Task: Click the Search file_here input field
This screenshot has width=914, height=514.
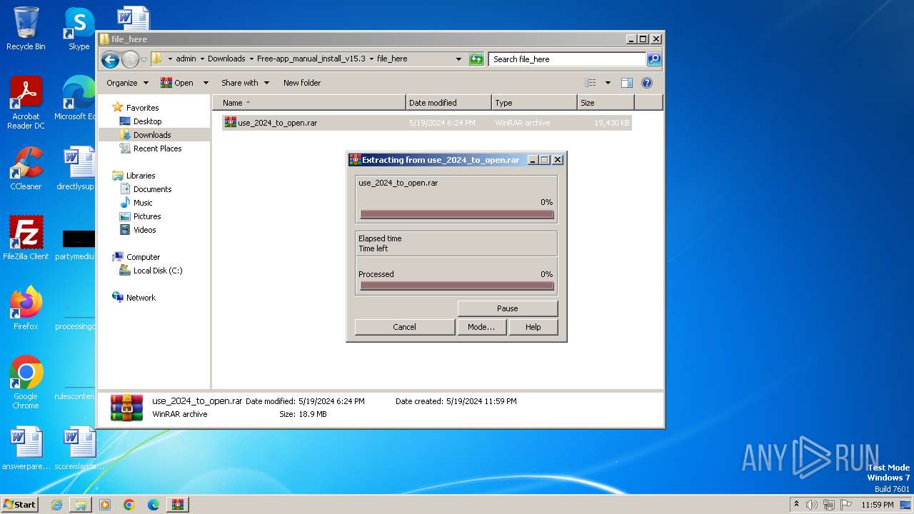Action: (x=568, y=59)
